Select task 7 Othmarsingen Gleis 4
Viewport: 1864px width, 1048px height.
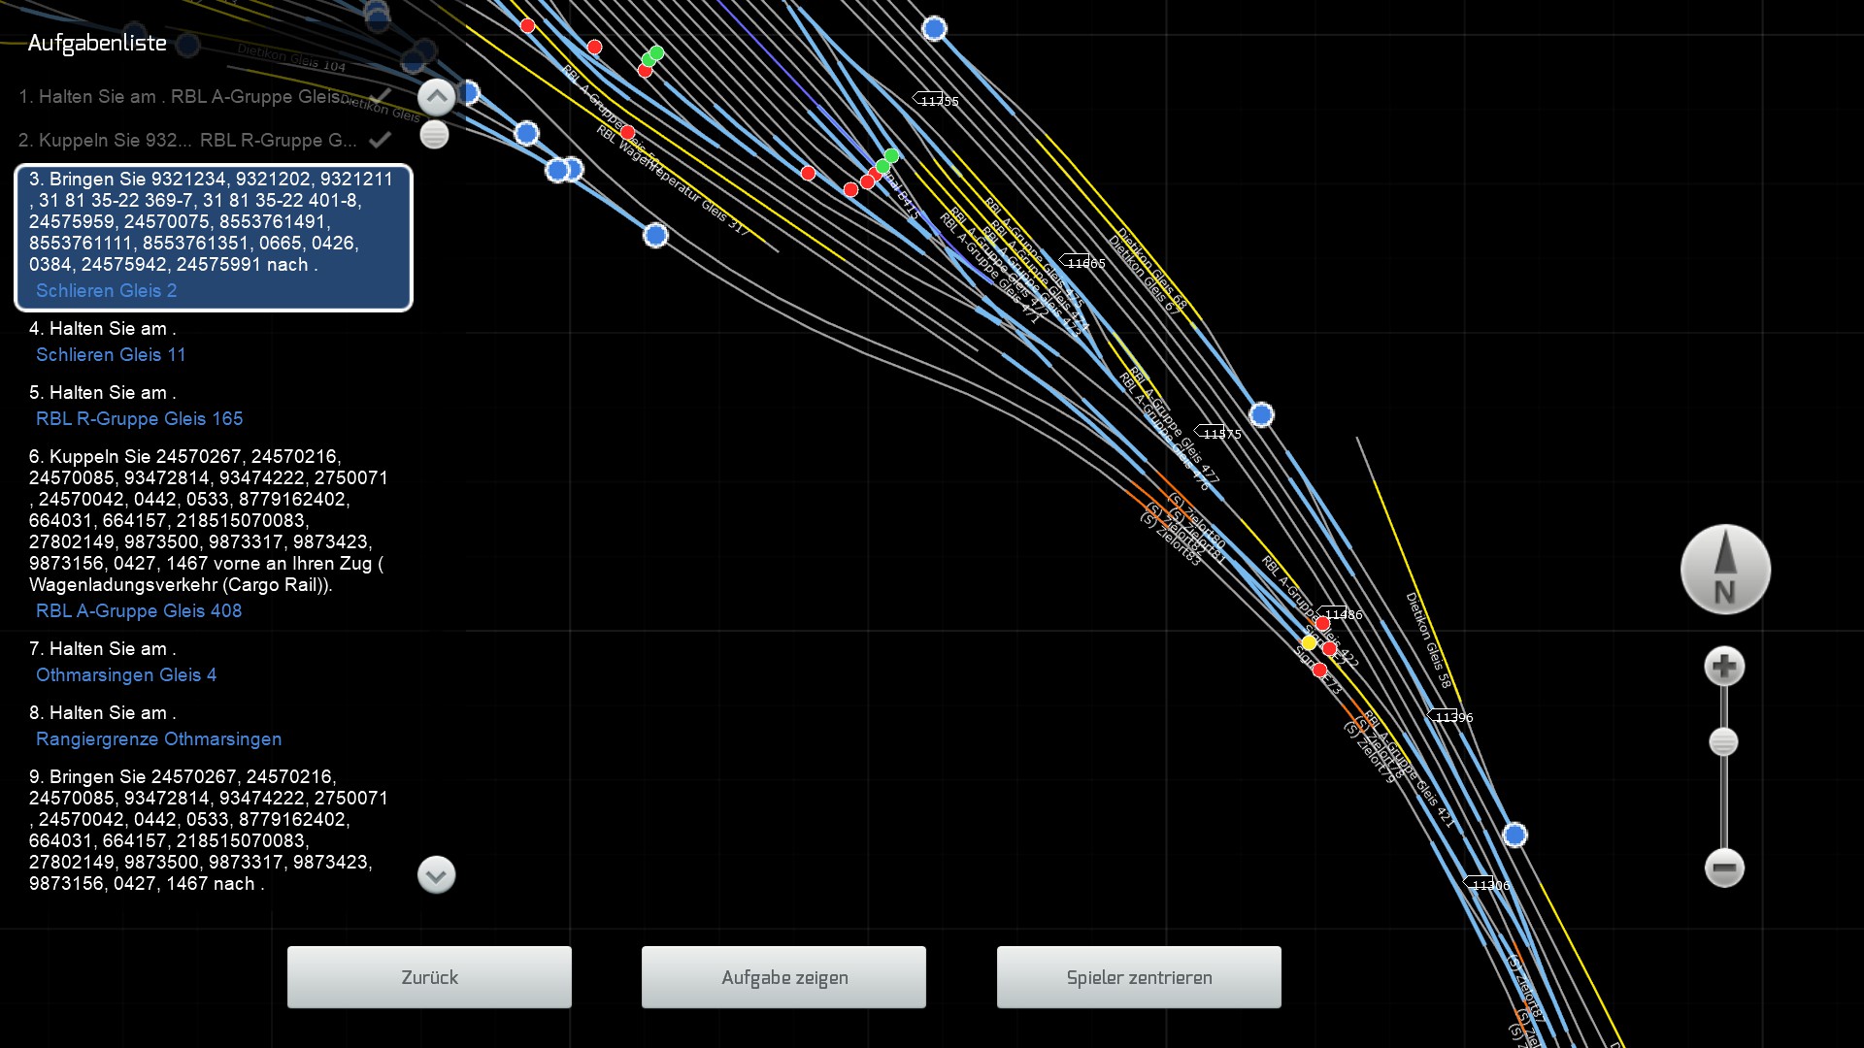point(126,675)
